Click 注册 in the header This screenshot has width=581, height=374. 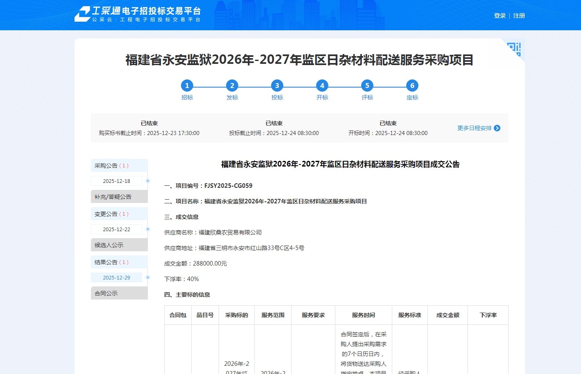519,16
